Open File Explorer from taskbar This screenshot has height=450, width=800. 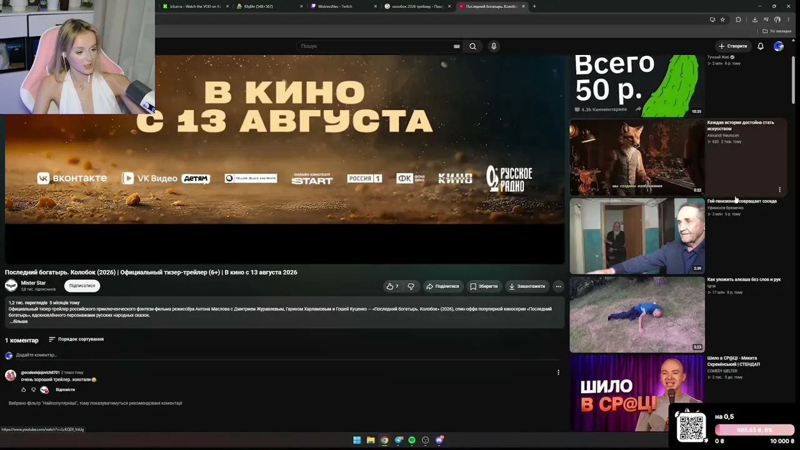point(371,440)
